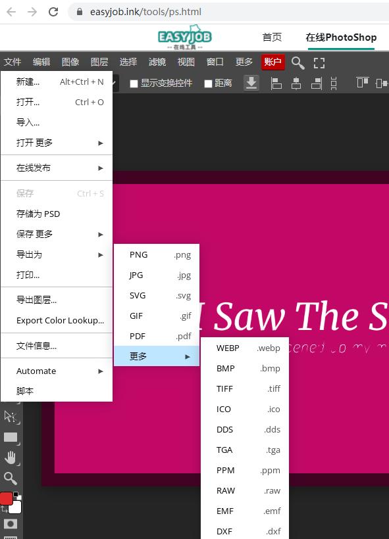
Task: Open the 视图 menu
Action: tap(186, 62)
